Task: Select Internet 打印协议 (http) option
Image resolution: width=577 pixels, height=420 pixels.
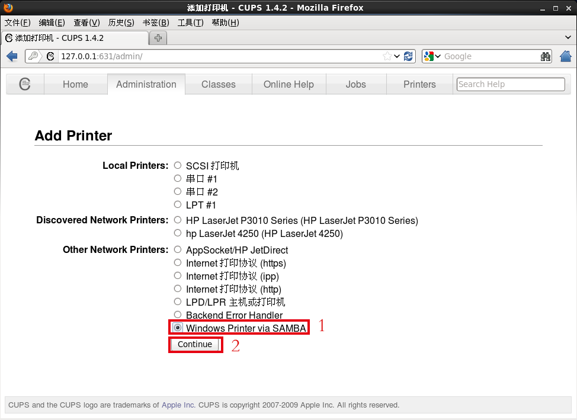Action: [x=178, y=288]
